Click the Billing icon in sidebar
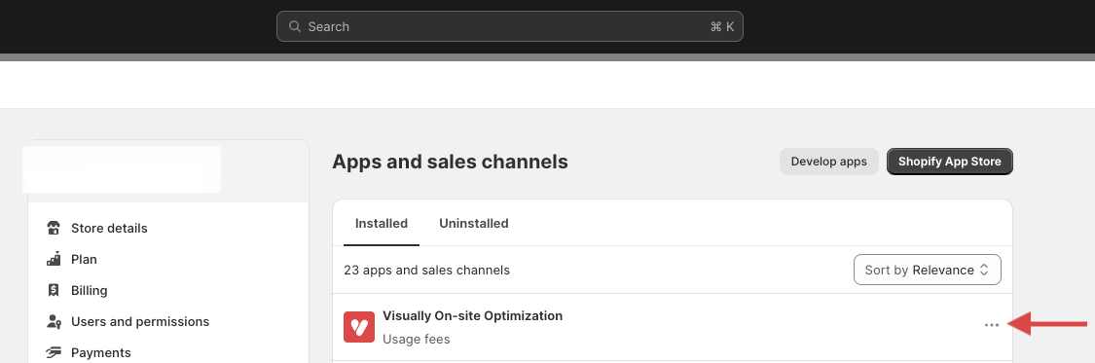 coord(54,290)
